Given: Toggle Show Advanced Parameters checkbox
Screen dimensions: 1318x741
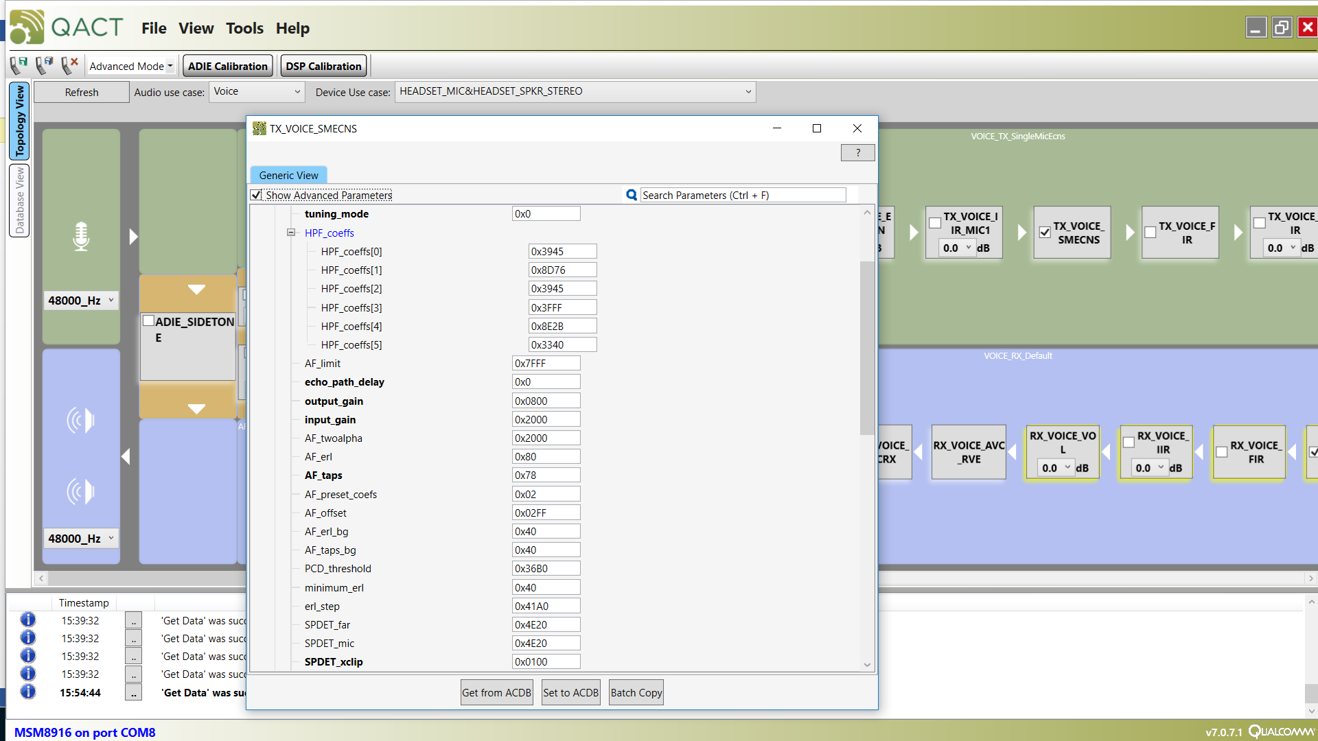Looking at the screenshot, I should (257, 195).
